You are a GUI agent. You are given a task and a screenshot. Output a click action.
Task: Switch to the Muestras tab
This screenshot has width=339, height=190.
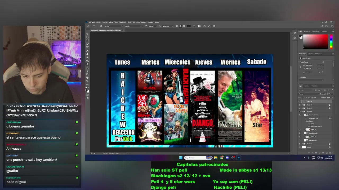[x=307, y=32]
